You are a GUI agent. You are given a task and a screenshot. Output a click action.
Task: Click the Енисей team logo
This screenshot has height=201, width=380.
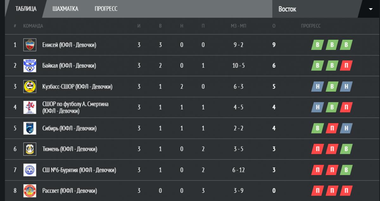tap(30, 45)
